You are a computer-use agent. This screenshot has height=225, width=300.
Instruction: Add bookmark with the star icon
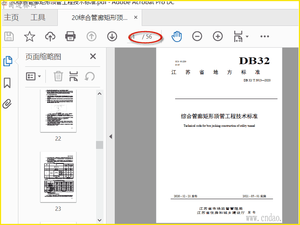click(x=30, y=36)
